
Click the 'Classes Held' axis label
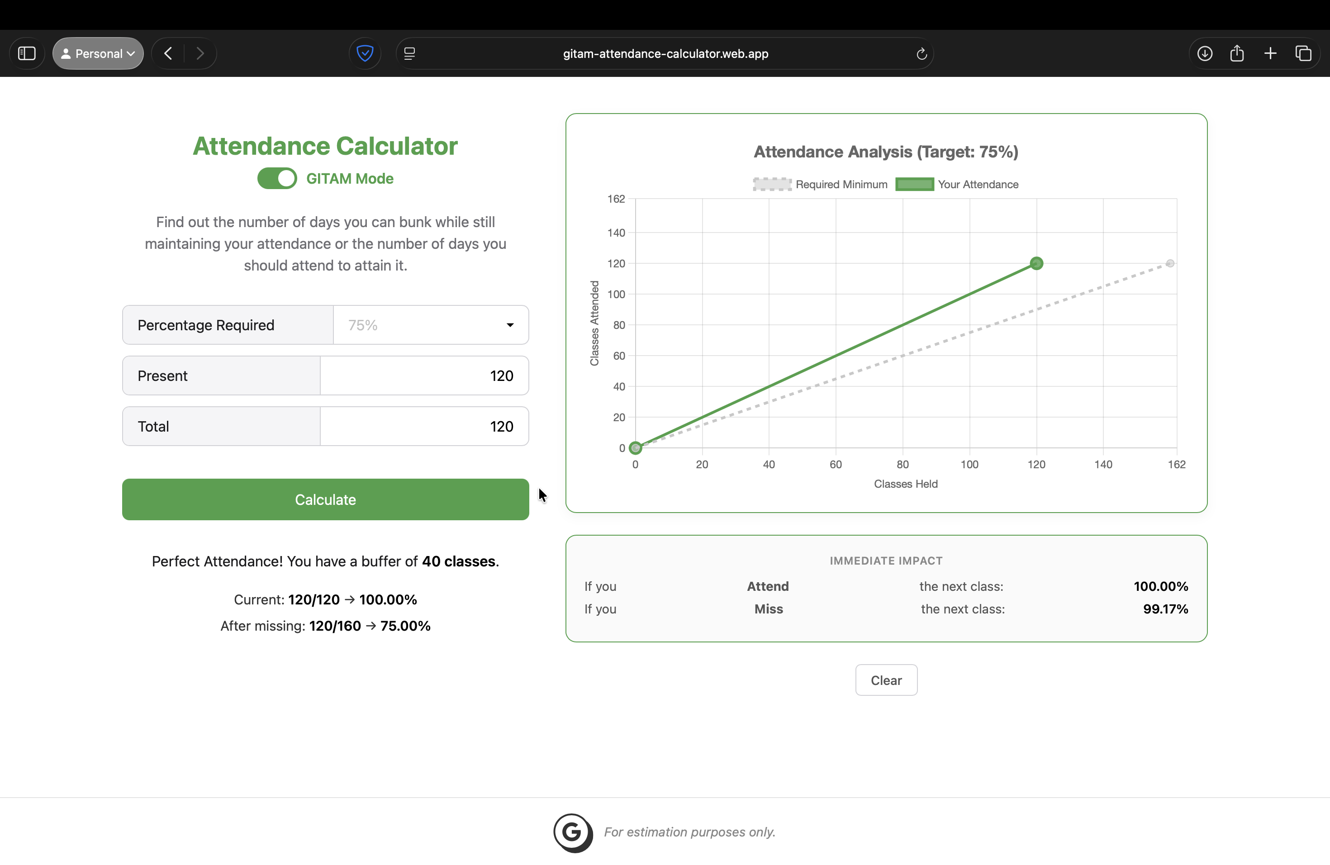[x=906, y=484]
